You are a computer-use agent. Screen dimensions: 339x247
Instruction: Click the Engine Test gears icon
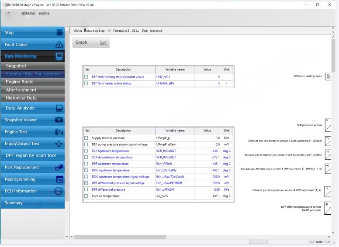[x=59, y=132]
